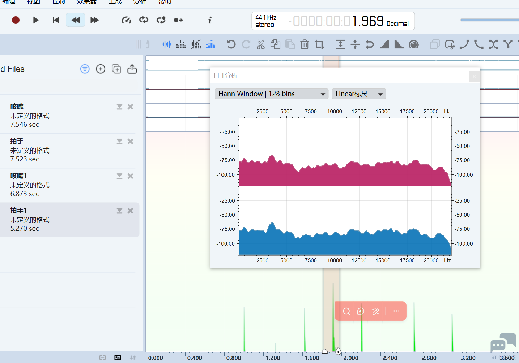519x363 pixels.
Task: Toggle the loop playback button
Action: (144, 20)
